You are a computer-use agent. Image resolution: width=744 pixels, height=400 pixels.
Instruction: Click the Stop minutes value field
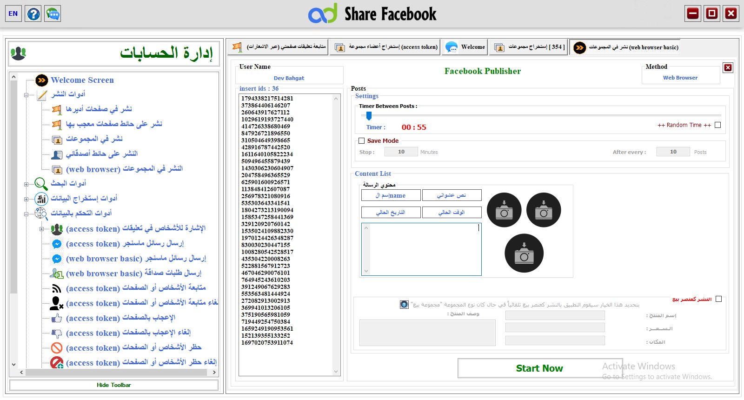401,152
